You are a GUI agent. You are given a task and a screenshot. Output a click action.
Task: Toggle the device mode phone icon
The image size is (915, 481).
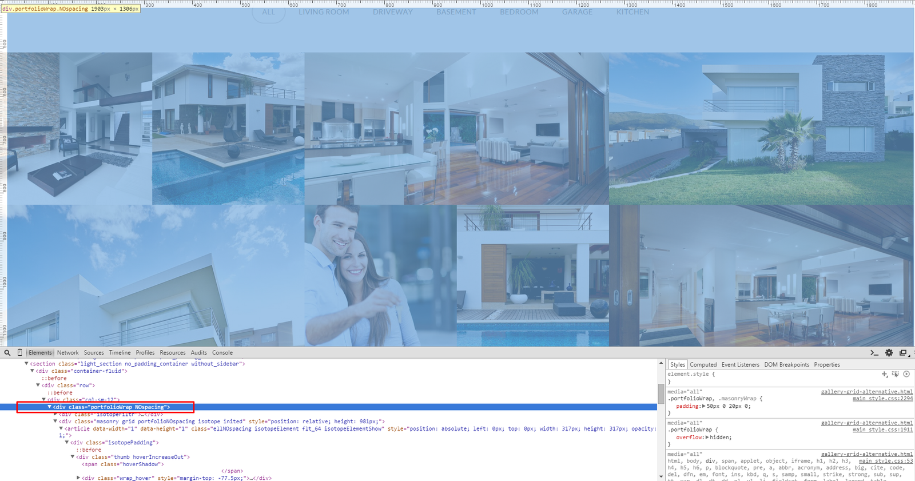point(20,353)
